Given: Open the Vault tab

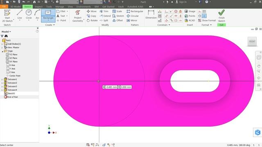Looking at the screenshot, I should 121,7.
